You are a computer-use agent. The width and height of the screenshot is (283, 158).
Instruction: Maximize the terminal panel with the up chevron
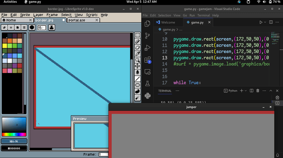click(271, 91)
